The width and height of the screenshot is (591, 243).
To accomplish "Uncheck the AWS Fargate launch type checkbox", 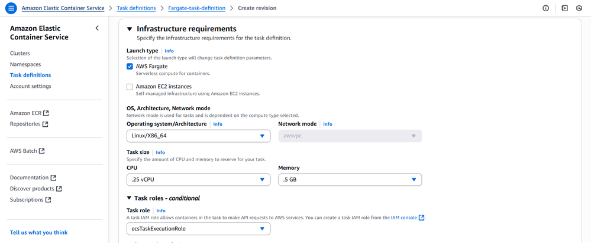I will tap(130, 67).
